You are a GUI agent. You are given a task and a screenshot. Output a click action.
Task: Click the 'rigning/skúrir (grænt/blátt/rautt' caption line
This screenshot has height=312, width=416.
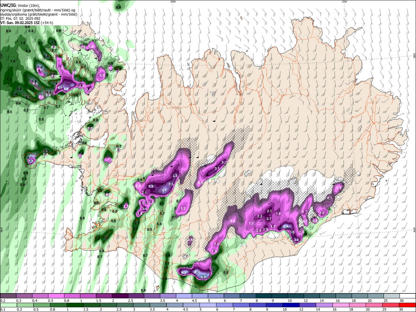[37, 10]
